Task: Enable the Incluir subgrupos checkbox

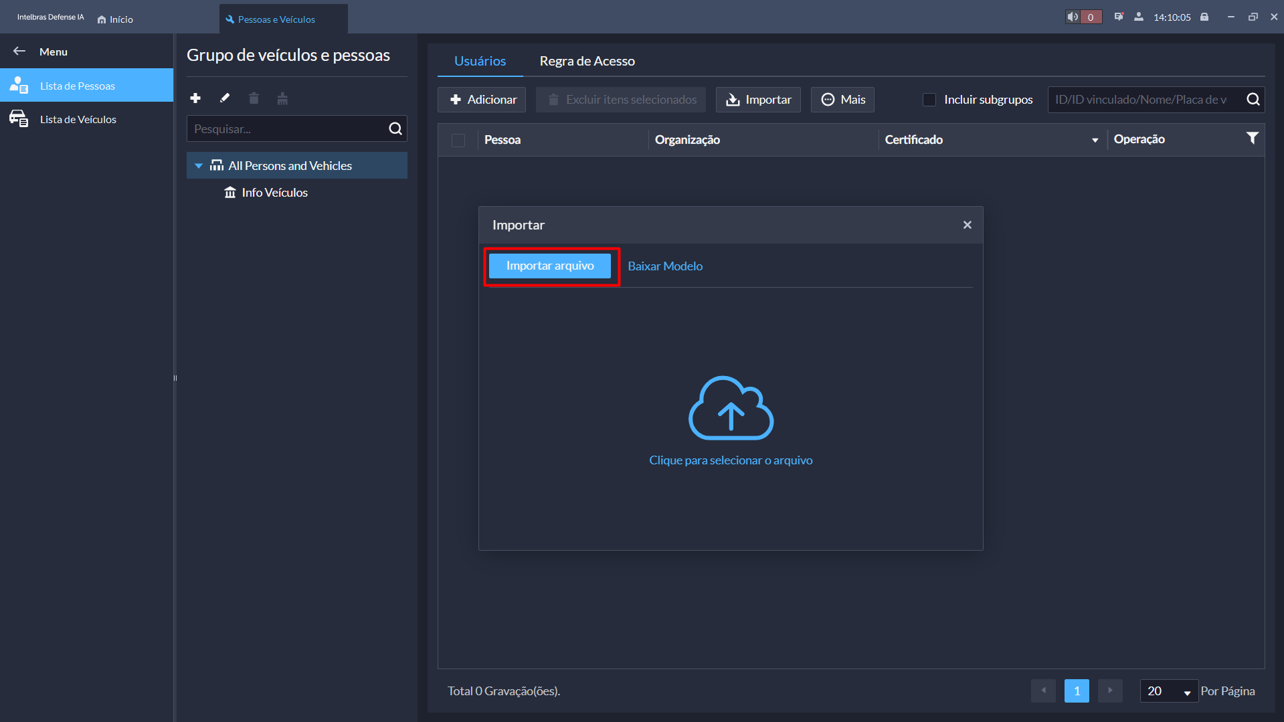Action: coord(929,100)
